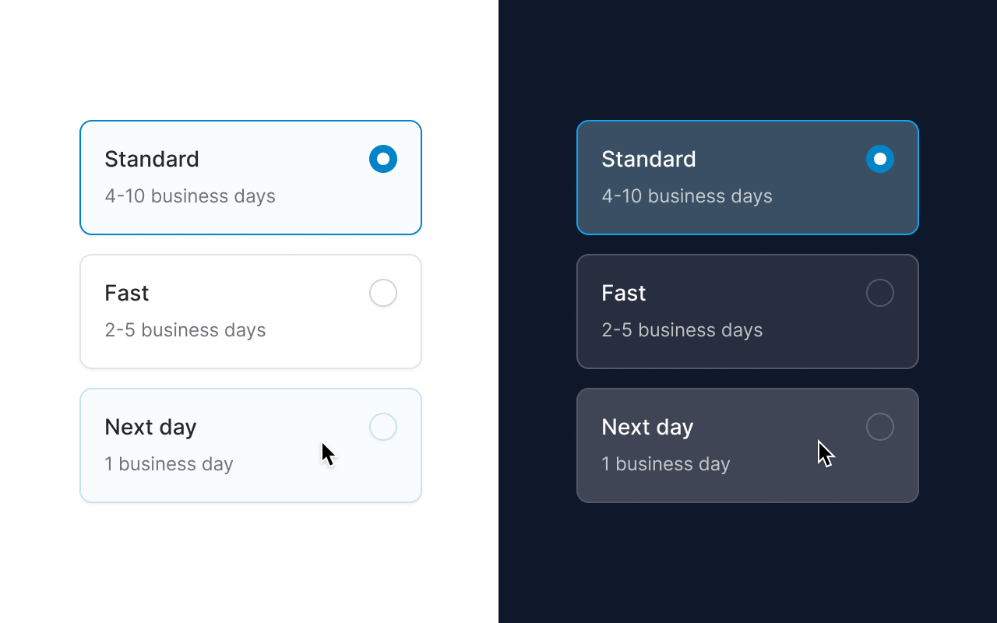Choose the dark Fast shipping option card
Viewport: 997px width, 623px height.
pos(748,311)
